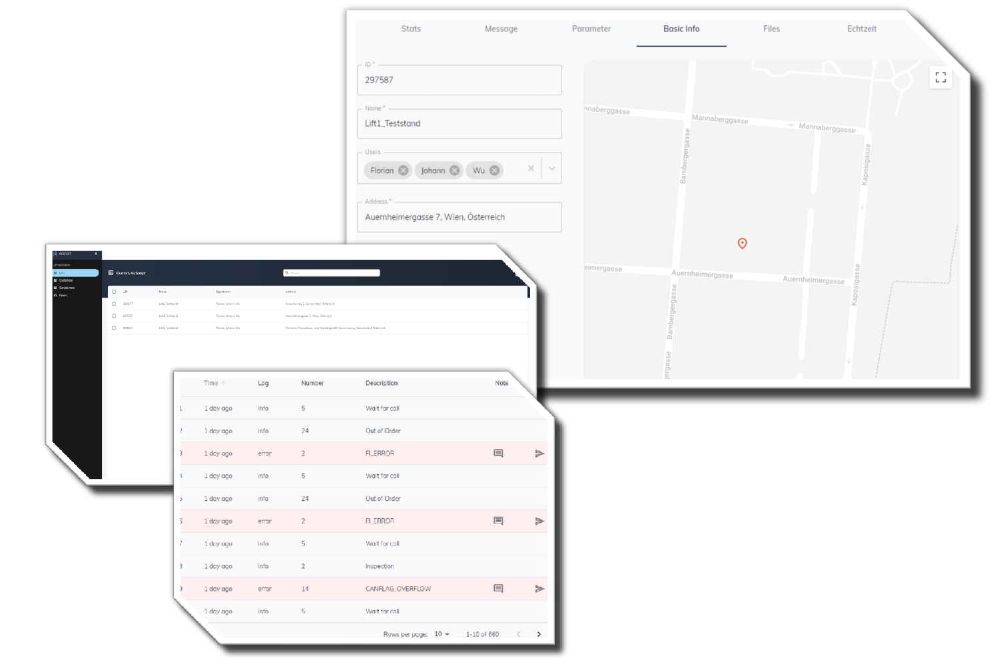Image resolution: width=999 pixels, height=666 pixels.
Task: Open the note icon on the FL_ERROR row
Action: (x=498, y=454)
